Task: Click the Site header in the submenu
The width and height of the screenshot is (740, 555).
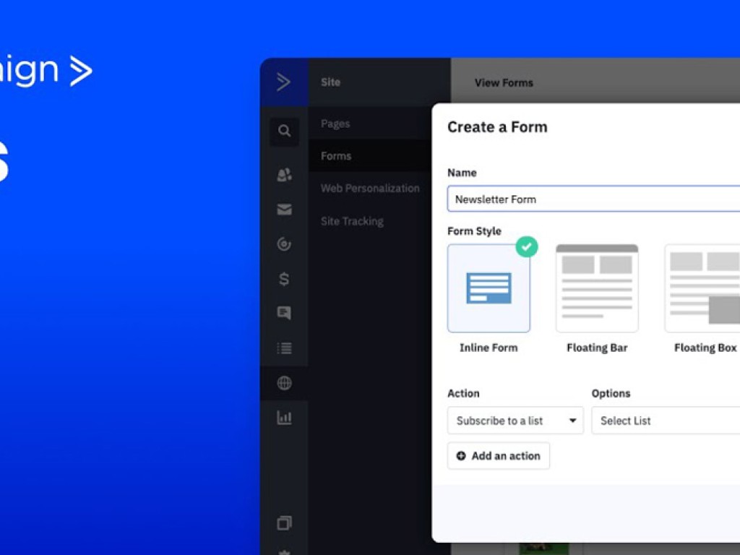Action: tap(330, 82)
